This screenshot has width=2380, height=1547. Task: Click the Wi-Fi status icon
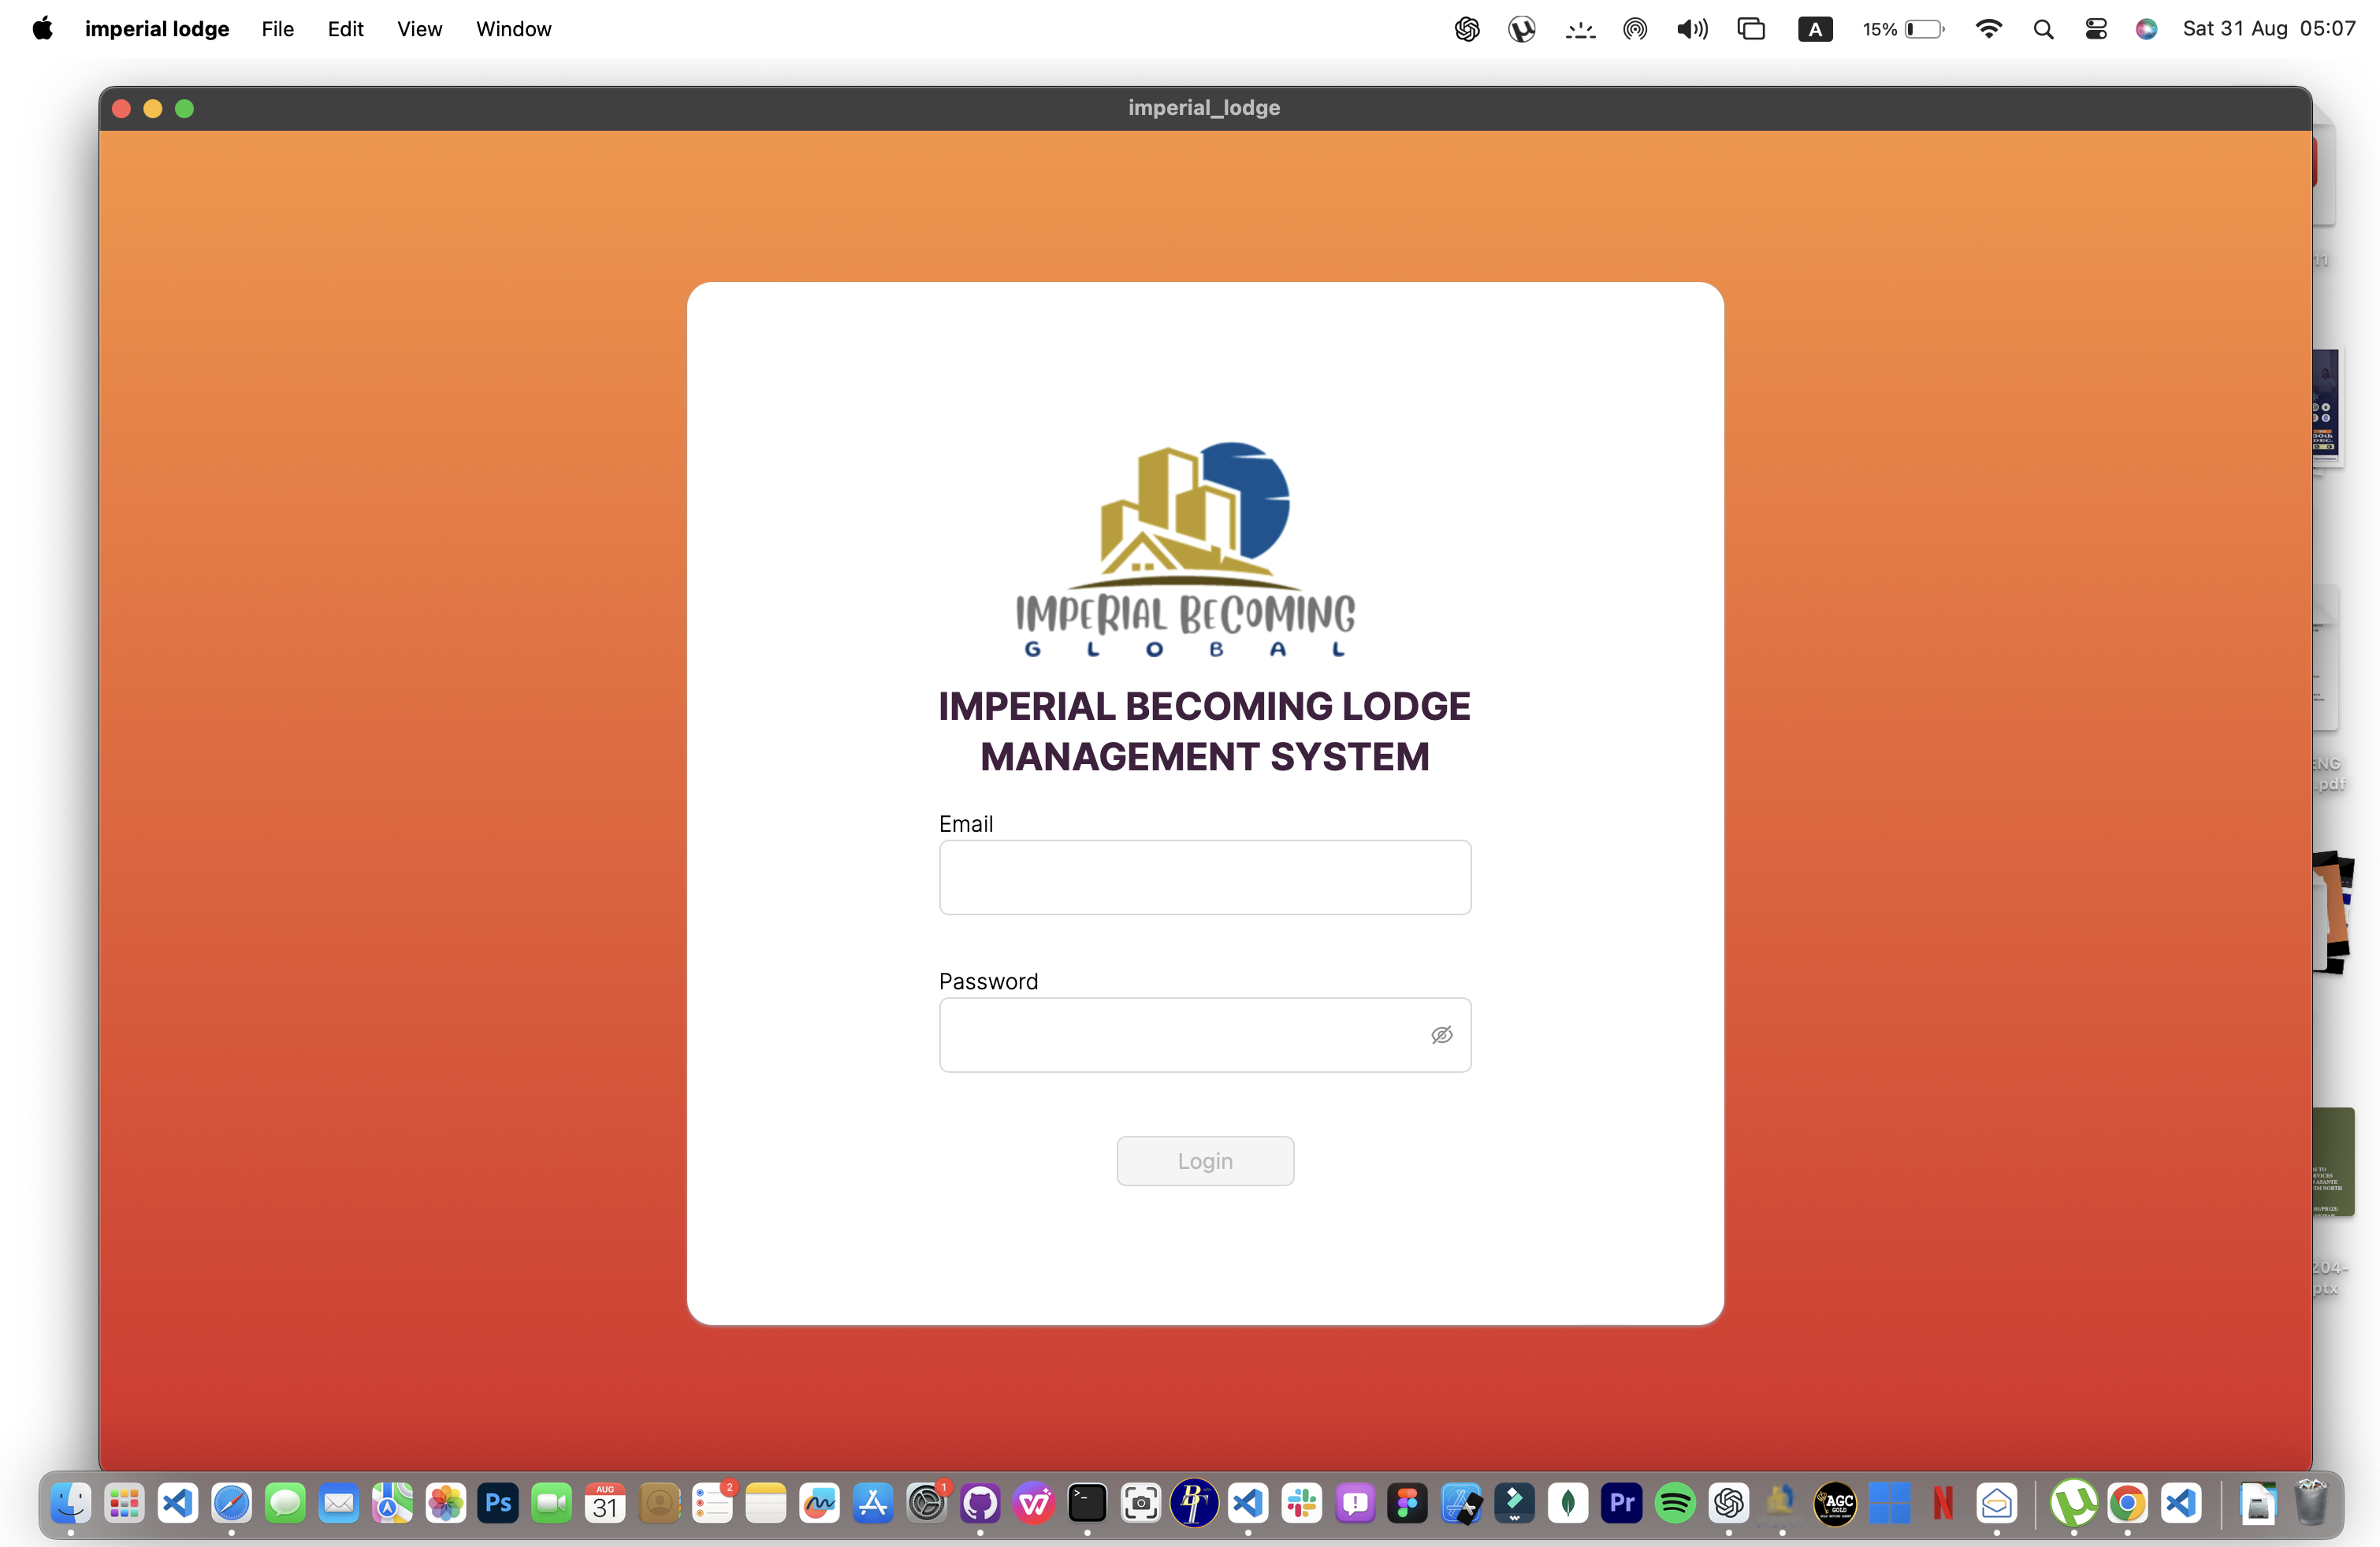click(x=1988, y=29)
